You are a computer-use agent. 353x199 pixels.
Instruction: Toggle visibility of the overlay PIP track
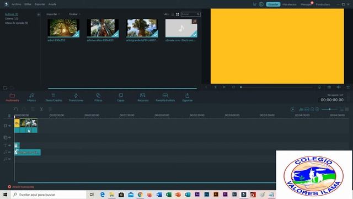point(10,138)
